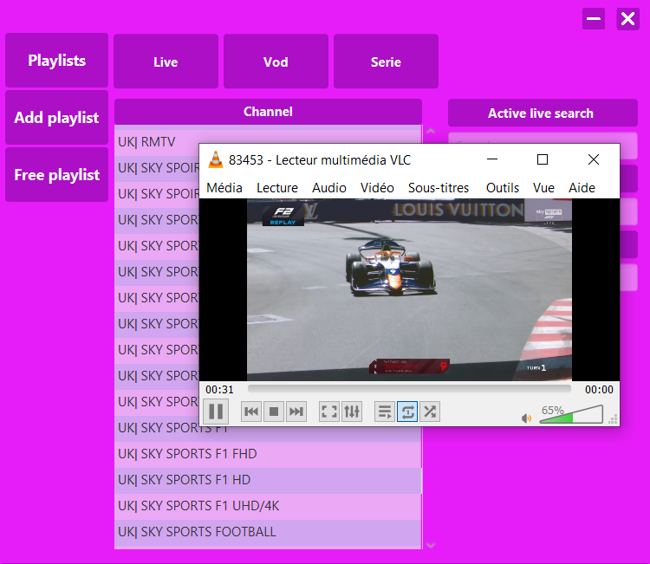Switch to the Serie tab

click(x=386, y=62)
